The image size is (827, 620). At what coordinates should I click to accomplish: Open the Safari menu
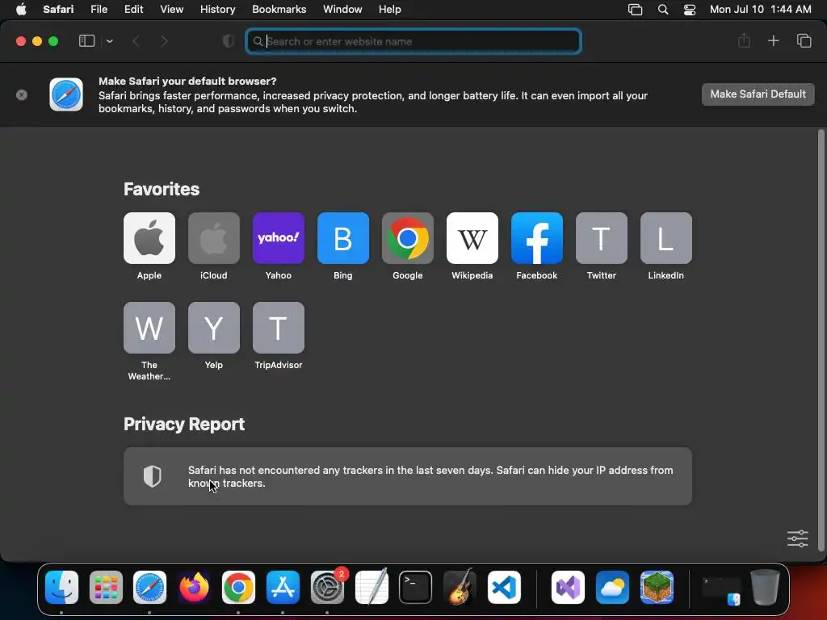58,10
